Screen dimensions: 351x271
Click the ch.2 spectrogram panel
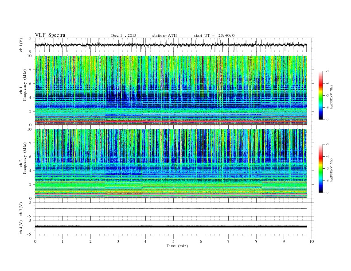coord(171,164)
